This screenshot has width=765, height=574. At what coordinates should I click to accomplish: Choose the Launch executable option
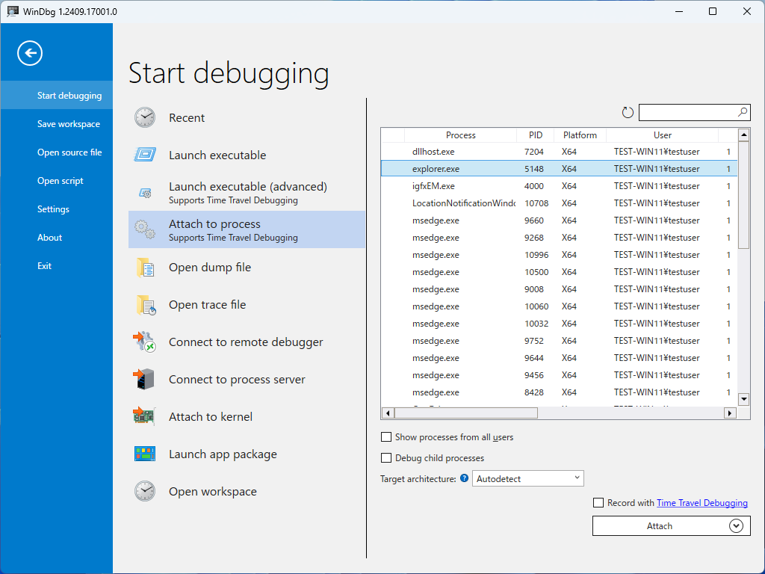coord(247,155)
